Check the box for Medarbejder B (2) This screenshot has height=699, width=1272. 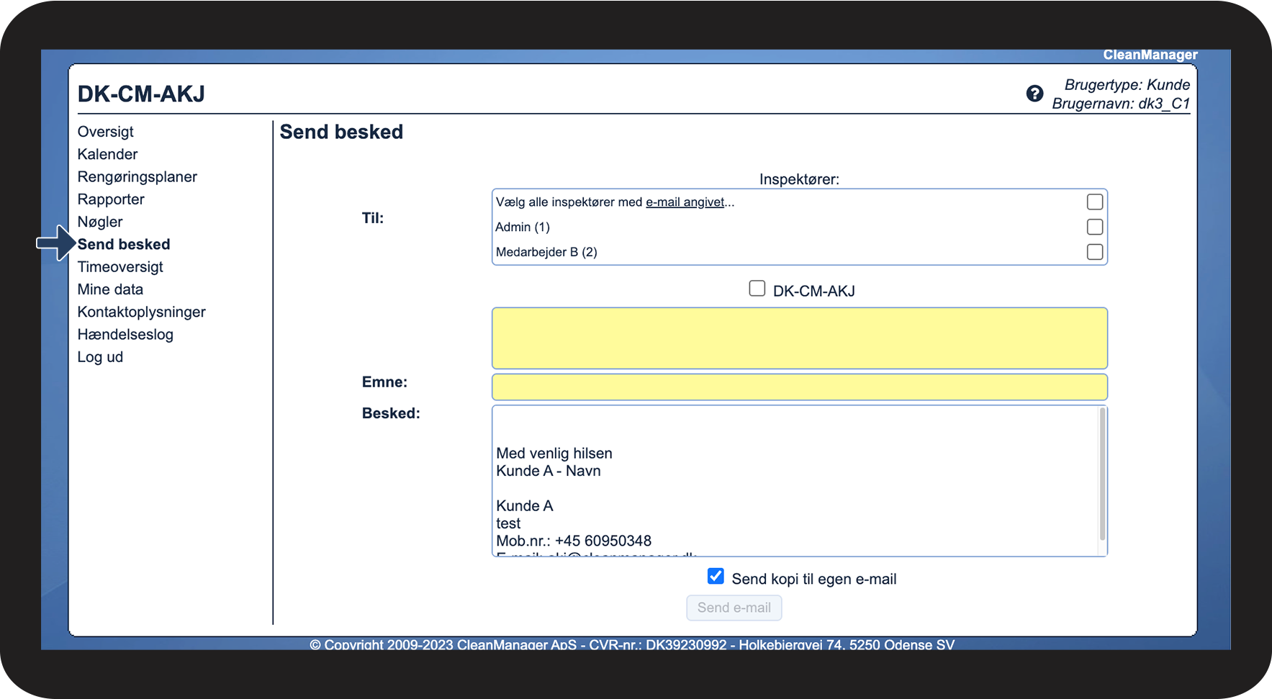tap(1094, 252)
